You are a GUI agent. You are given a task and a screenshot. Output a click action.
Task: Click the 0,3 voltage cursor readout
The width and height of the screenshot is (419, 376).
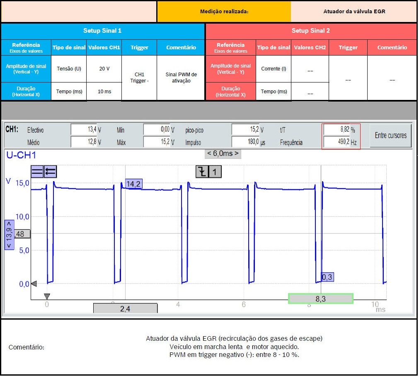[327, 277]
